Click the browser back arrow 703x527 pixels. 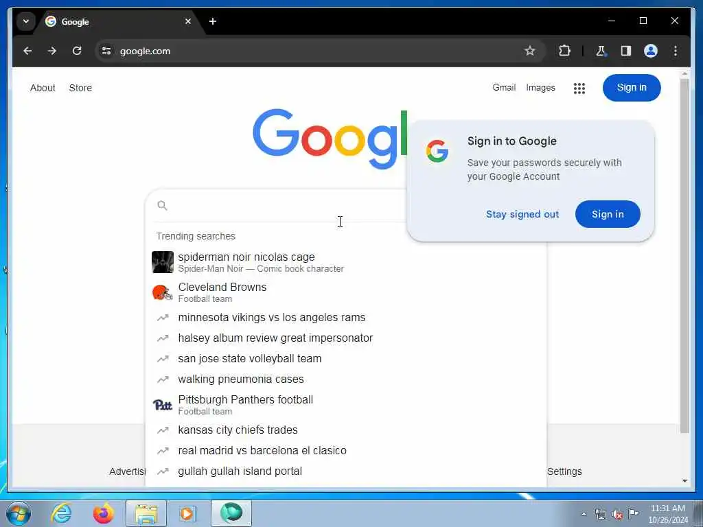(x=27, y=51)
